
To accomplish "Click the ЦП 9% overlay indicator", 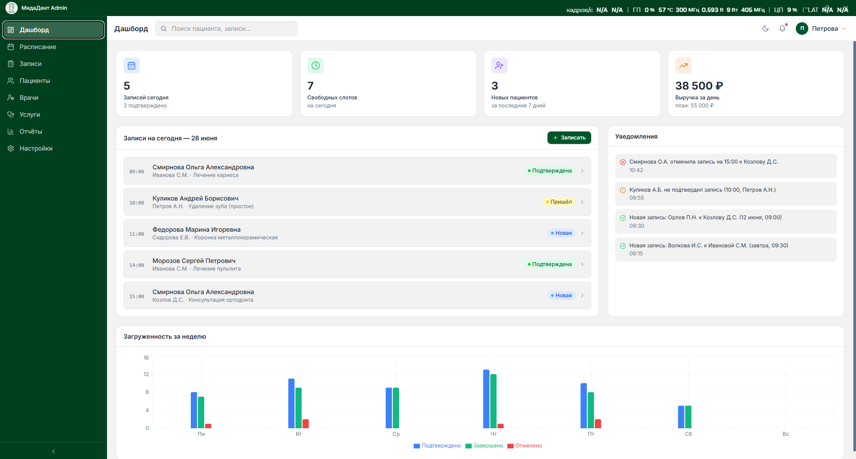I will click(786, 10).
